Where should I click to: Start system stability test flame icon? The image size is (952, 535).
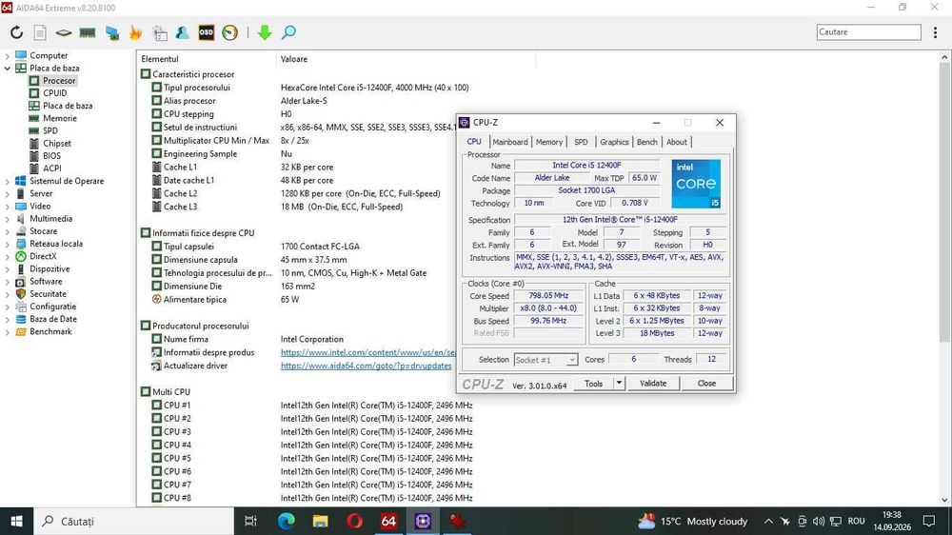coord(135,32)
